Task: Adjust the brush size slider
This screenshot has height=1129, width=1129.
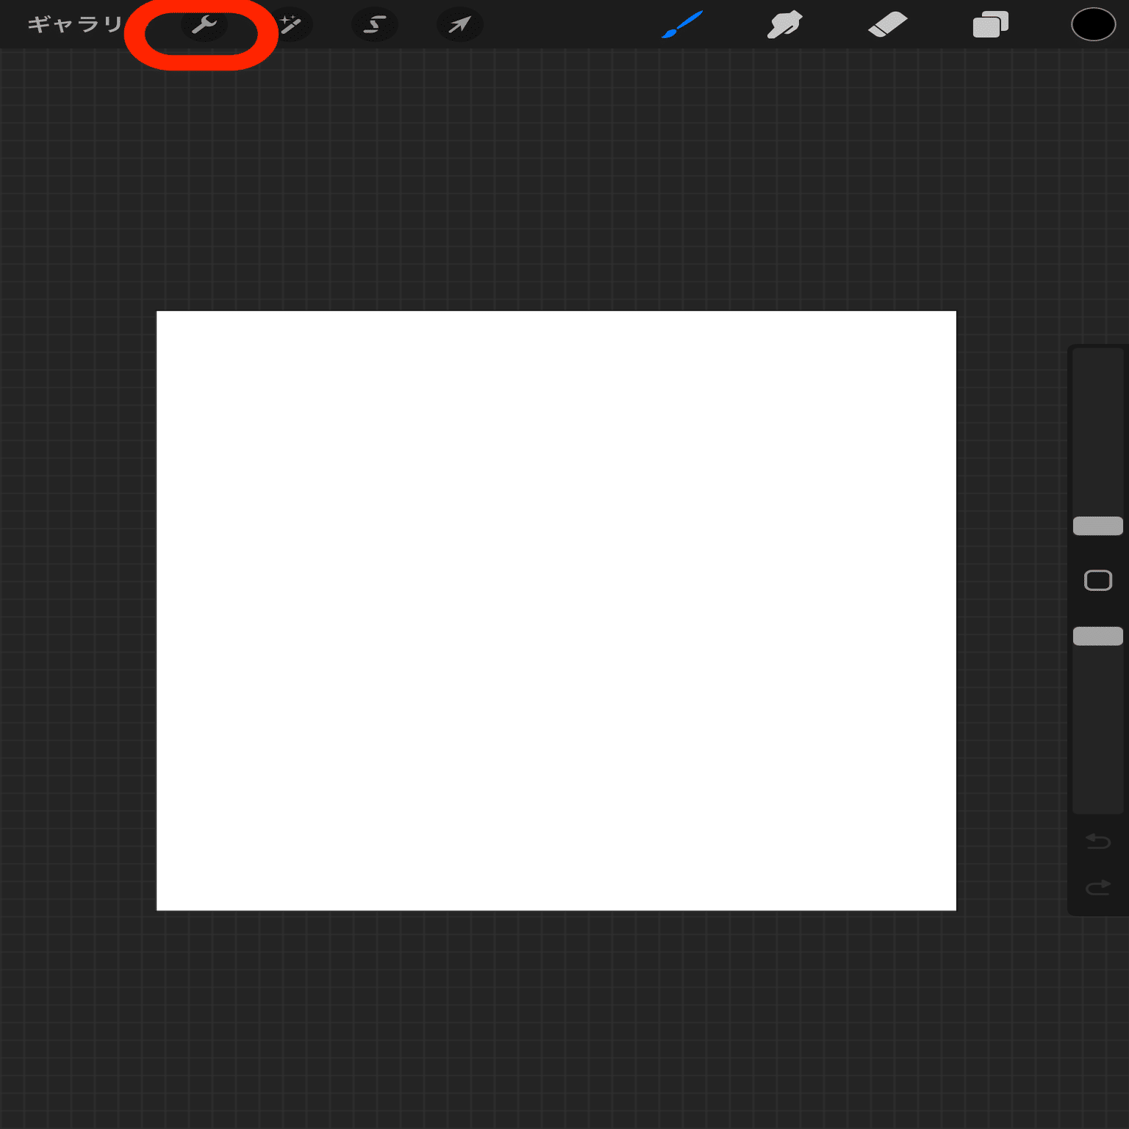Action: (1097, 526)
